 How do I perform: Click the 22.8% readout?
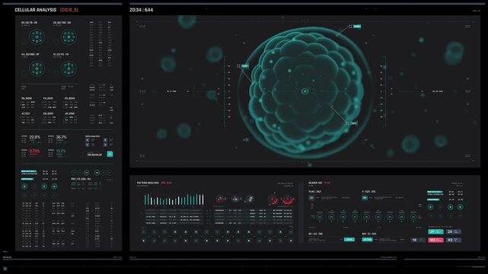tap(35, 137)
